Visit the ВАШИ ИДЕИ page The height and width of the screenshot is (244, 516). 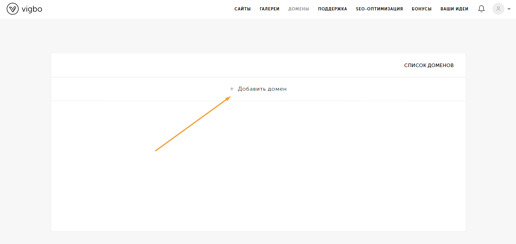454,9
